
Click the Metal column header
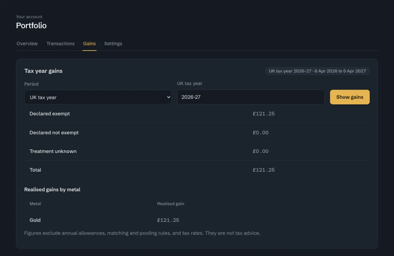35,204
